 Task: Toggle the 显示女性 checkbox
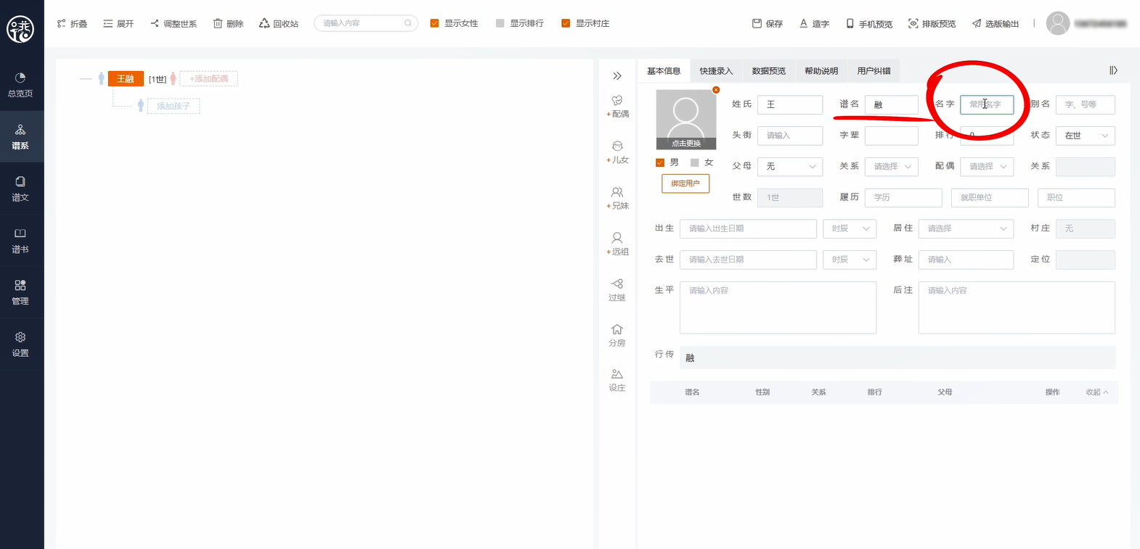coord(435,23)
